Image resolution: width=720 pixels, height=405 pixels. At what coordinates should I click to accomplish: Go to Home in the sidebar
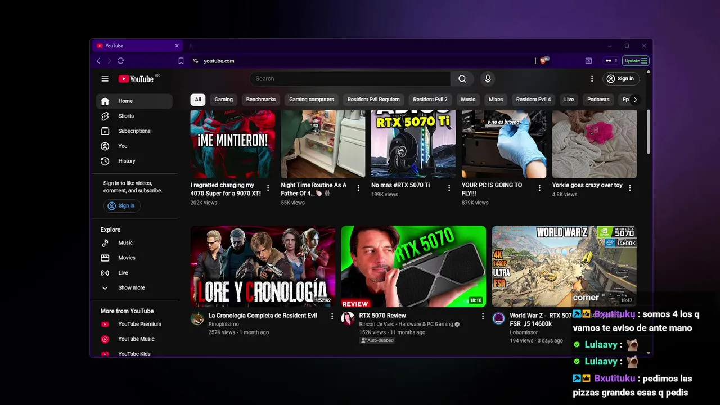(x=134, y=101)
